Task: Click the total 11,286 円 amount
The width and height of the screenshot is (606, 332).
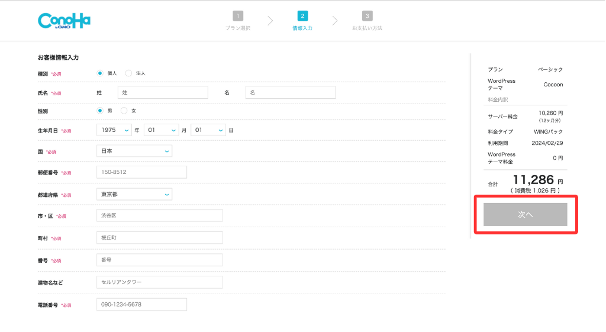Action: tap(537, 180)
